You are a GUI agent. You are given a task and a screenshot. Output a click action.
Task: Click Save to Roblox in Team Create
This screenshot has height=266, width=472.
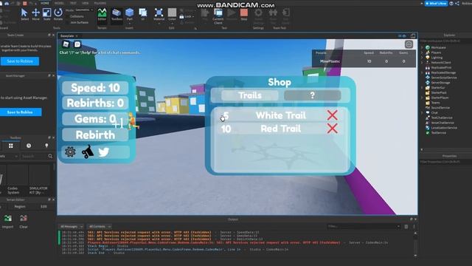coord(20,61)
